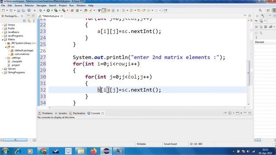Click the toolbar Search magnifier icon
Screen dimensions: 276x155
(x=260, y=10)
